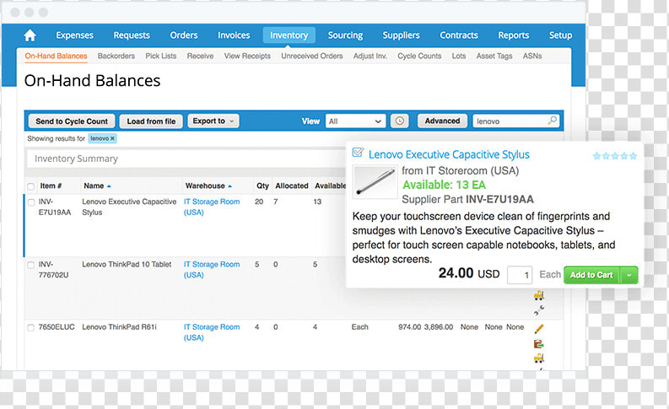Switch to the Backorders subtab
669x409 pixels.
[116, 56]
